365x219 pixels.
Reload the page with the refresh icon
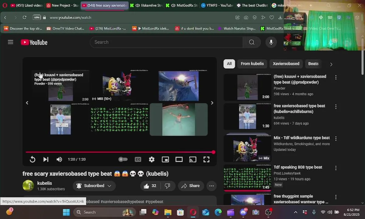tap(25, 18)
